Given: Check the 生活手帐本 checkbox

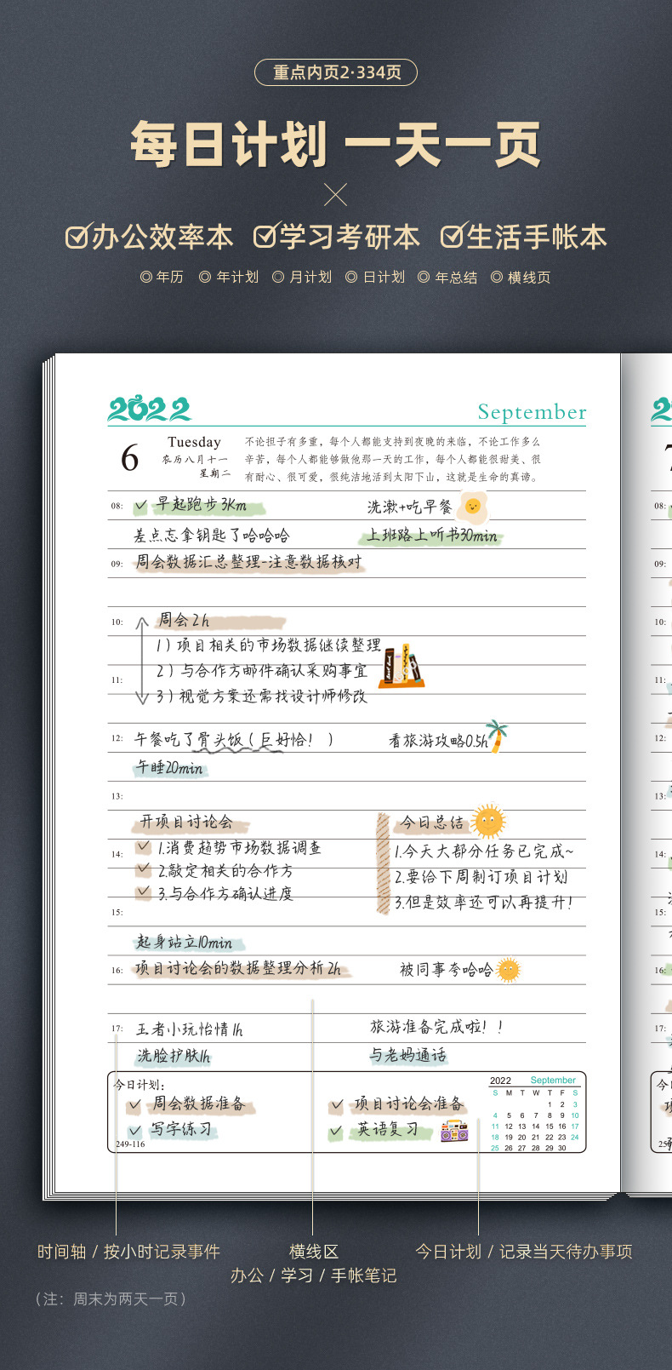Looking at the screenshot, I should click(453, 237).
